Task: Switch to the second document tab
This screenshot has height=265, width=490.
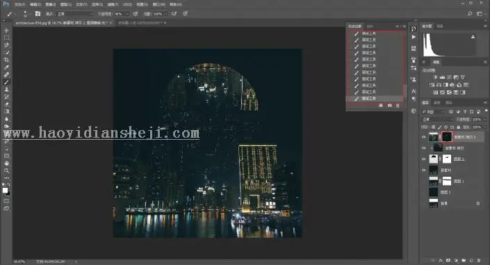Action: point(140,23)
